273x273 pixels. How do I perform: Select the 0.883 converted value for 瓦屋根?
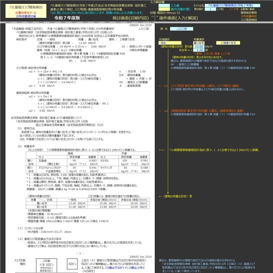[93, 161]
